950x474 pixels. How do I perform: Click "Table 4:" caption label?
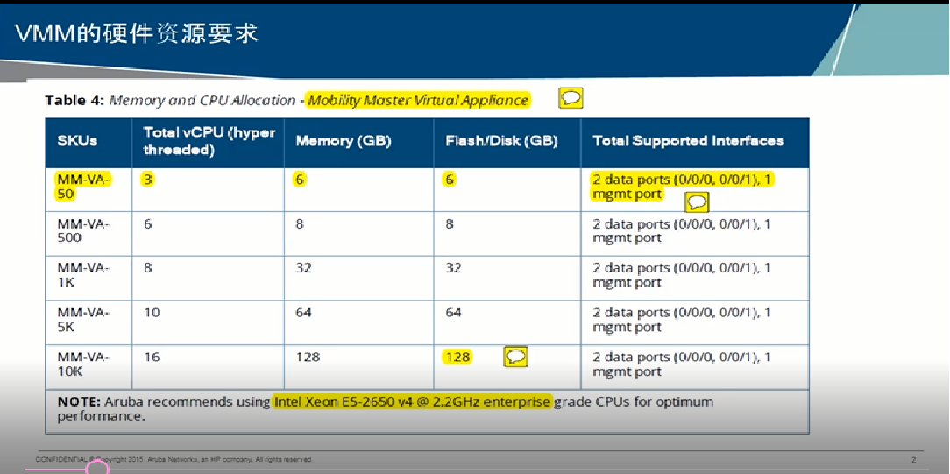tap(74, 100)
